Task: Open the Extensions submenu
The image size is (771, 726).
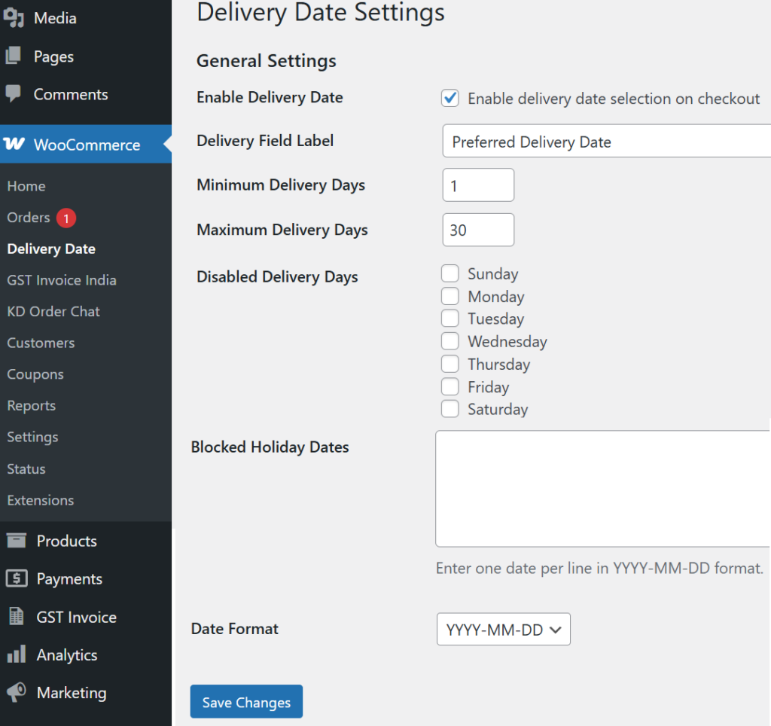Action: click(x=41, y=500)
